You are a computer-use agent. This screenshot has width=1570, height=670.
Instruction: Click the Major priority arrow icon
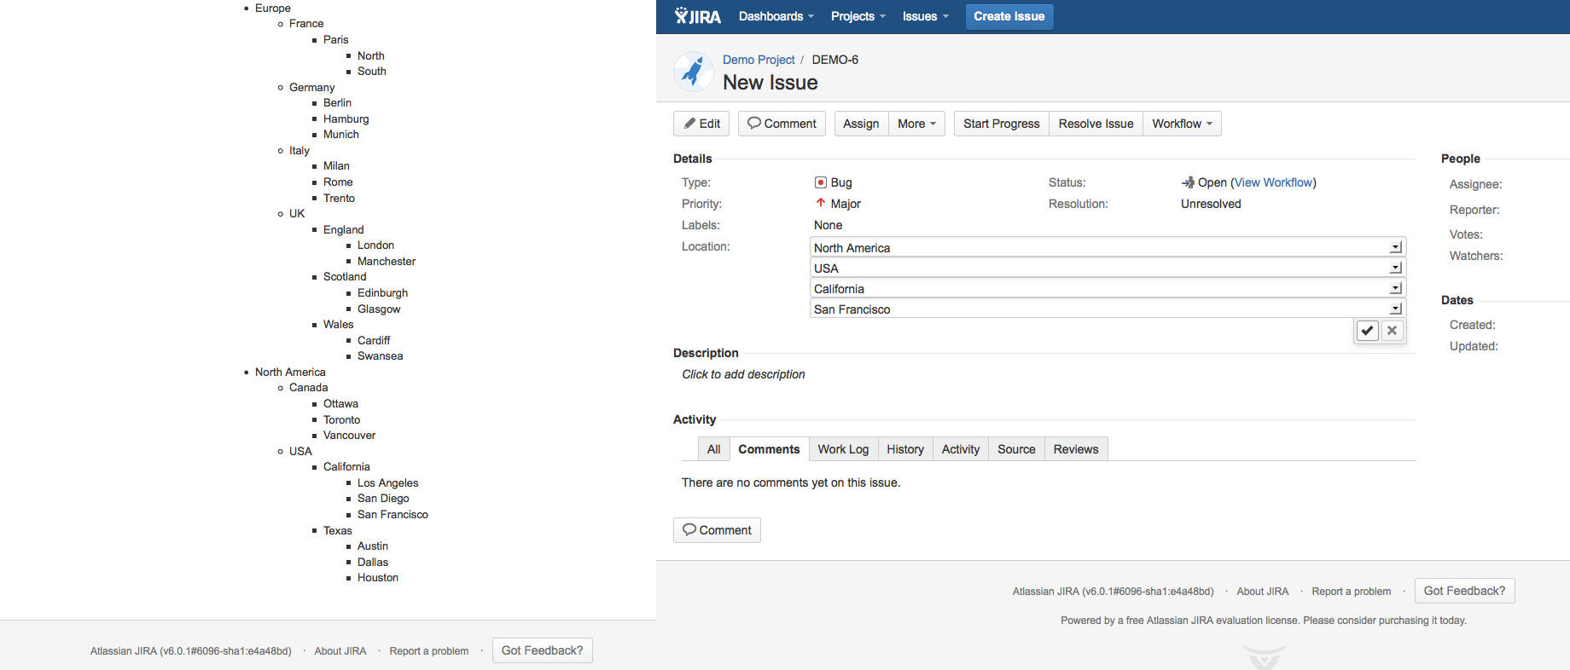click(820, 204)
